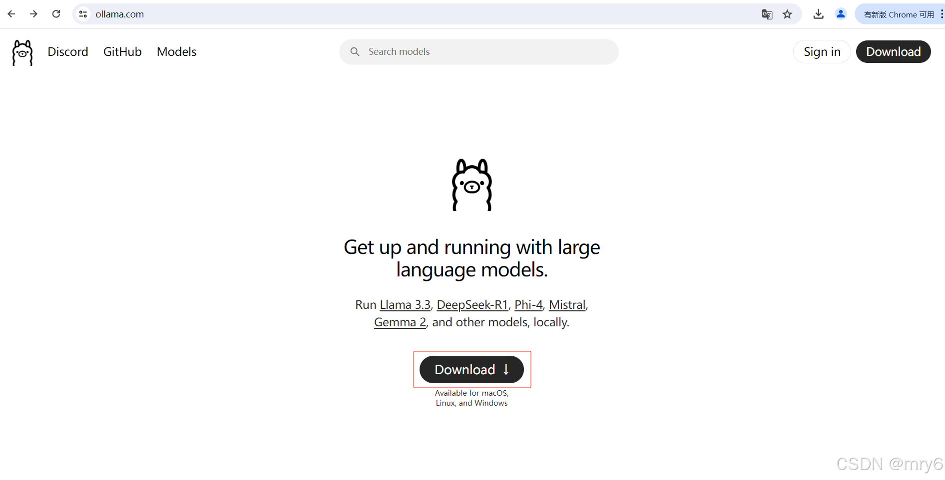Open the Gemma 2 link
This screenshot has height=480, width=945.
[x=400, y=322]
